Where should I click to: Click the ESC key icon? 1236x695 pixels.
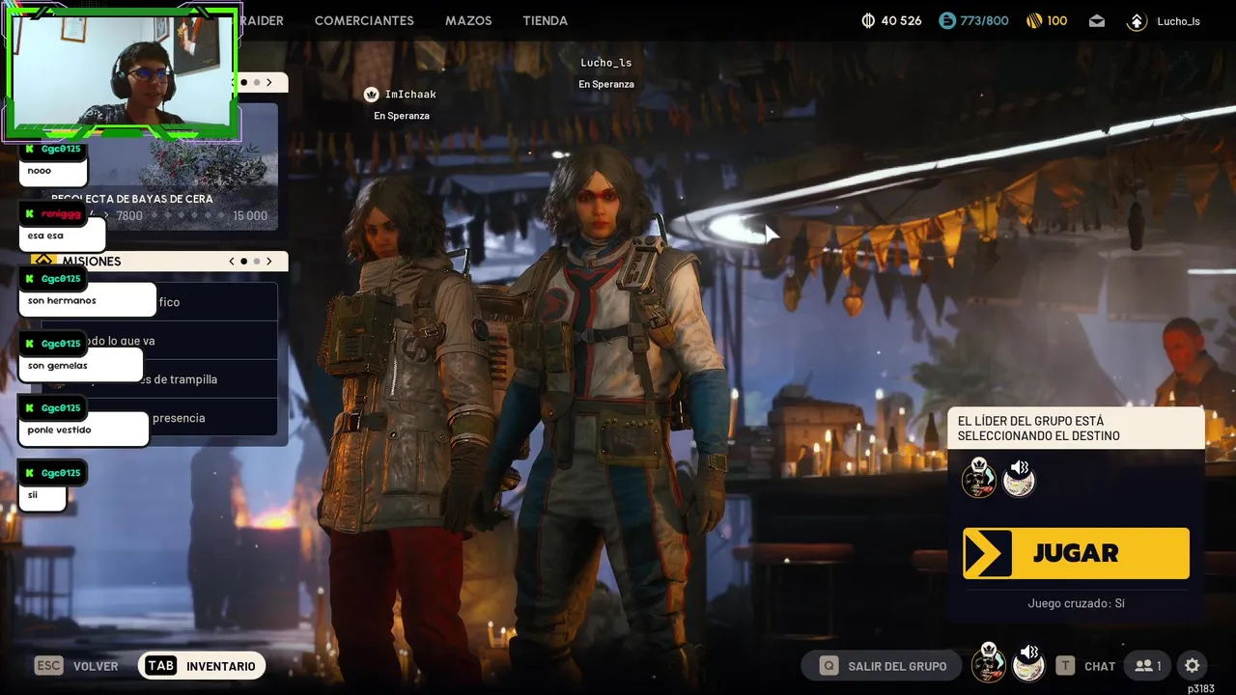pos(48,665)
